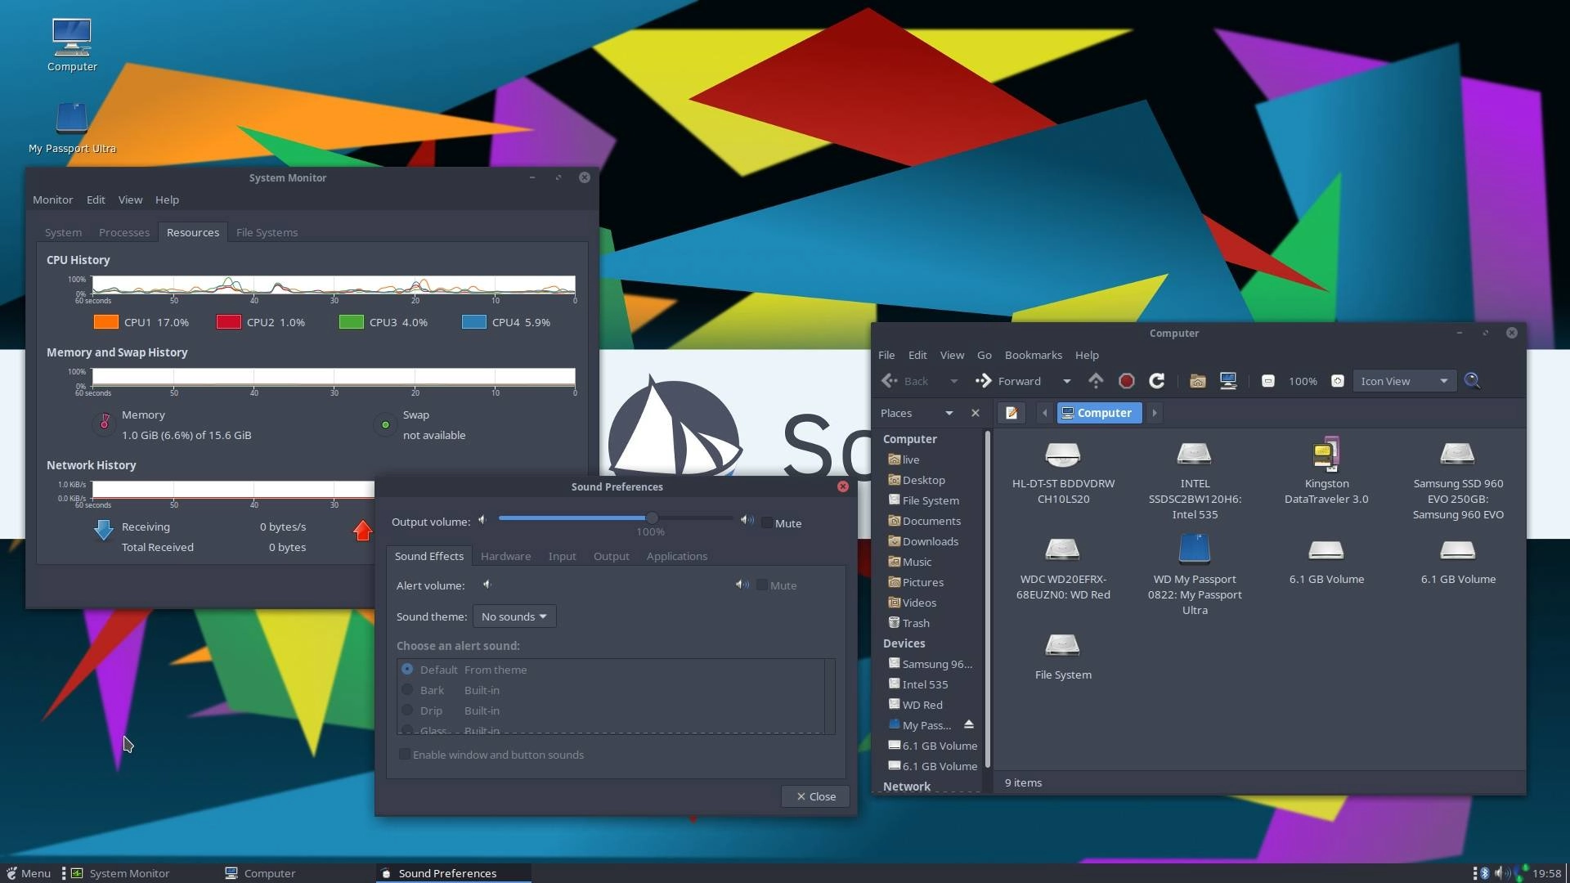Open the Bookmarks menu
The image size is (1570, 883).
[1033, 355]
